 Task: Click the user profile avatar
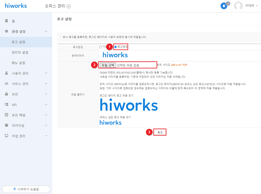(238, 6)
